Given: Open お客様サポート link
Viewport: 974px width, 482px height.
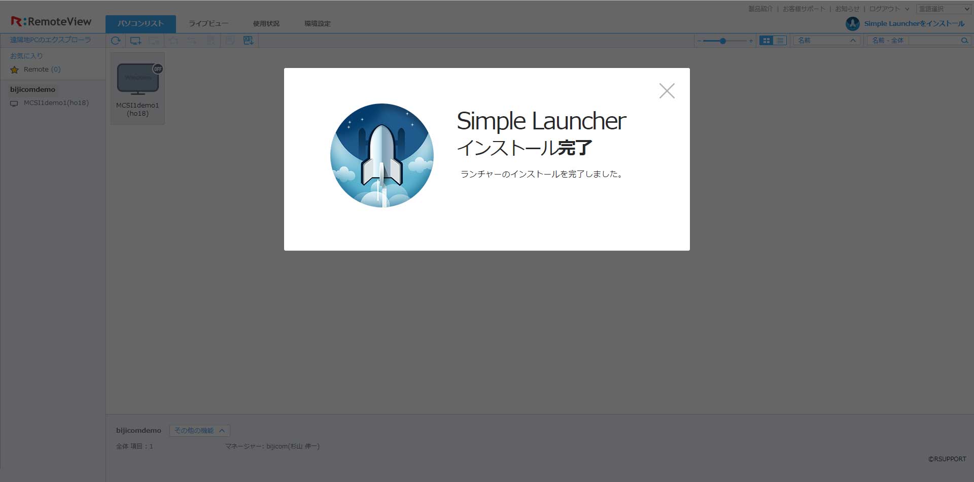Looking at the screenshot, I should (x=804, y=9).
